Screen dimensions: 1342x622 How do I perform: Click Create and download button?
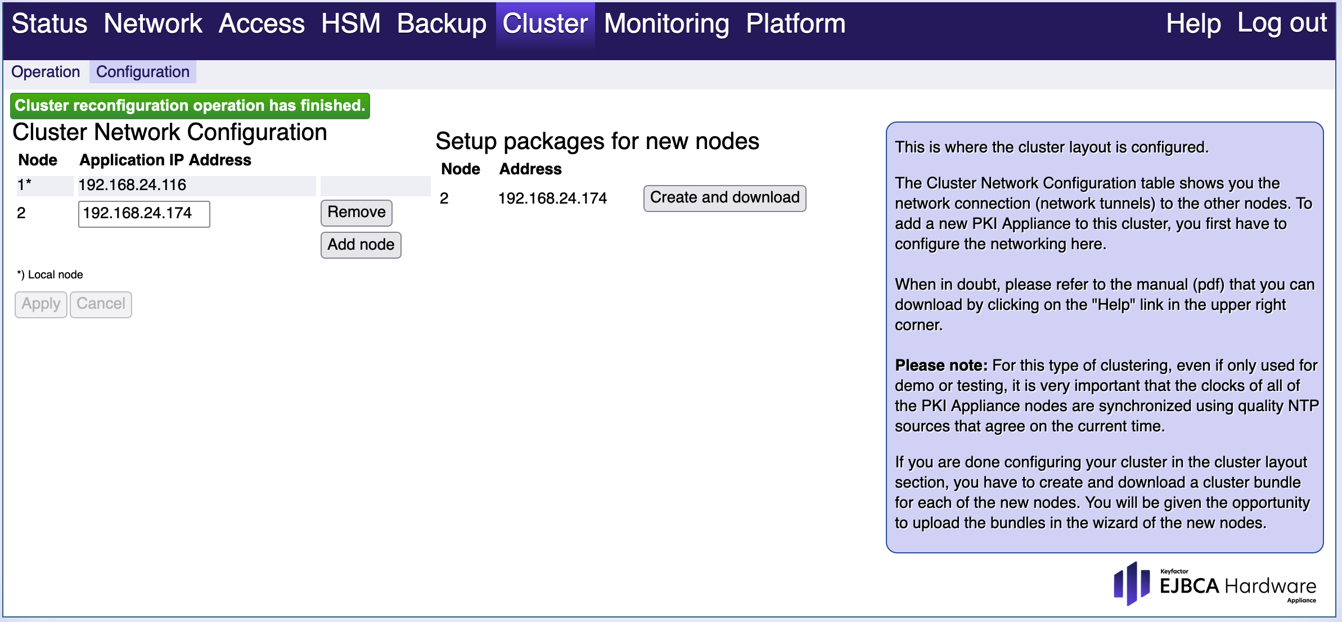point(724,198)
